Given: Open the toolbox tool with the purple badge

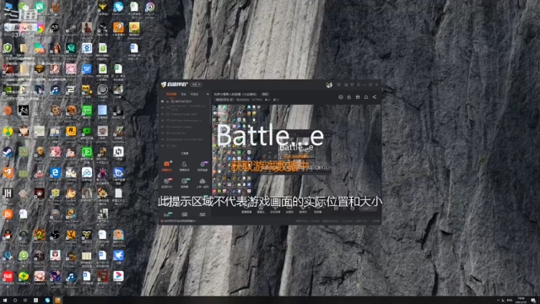Looking at the screenshot, I should [202, 166].
